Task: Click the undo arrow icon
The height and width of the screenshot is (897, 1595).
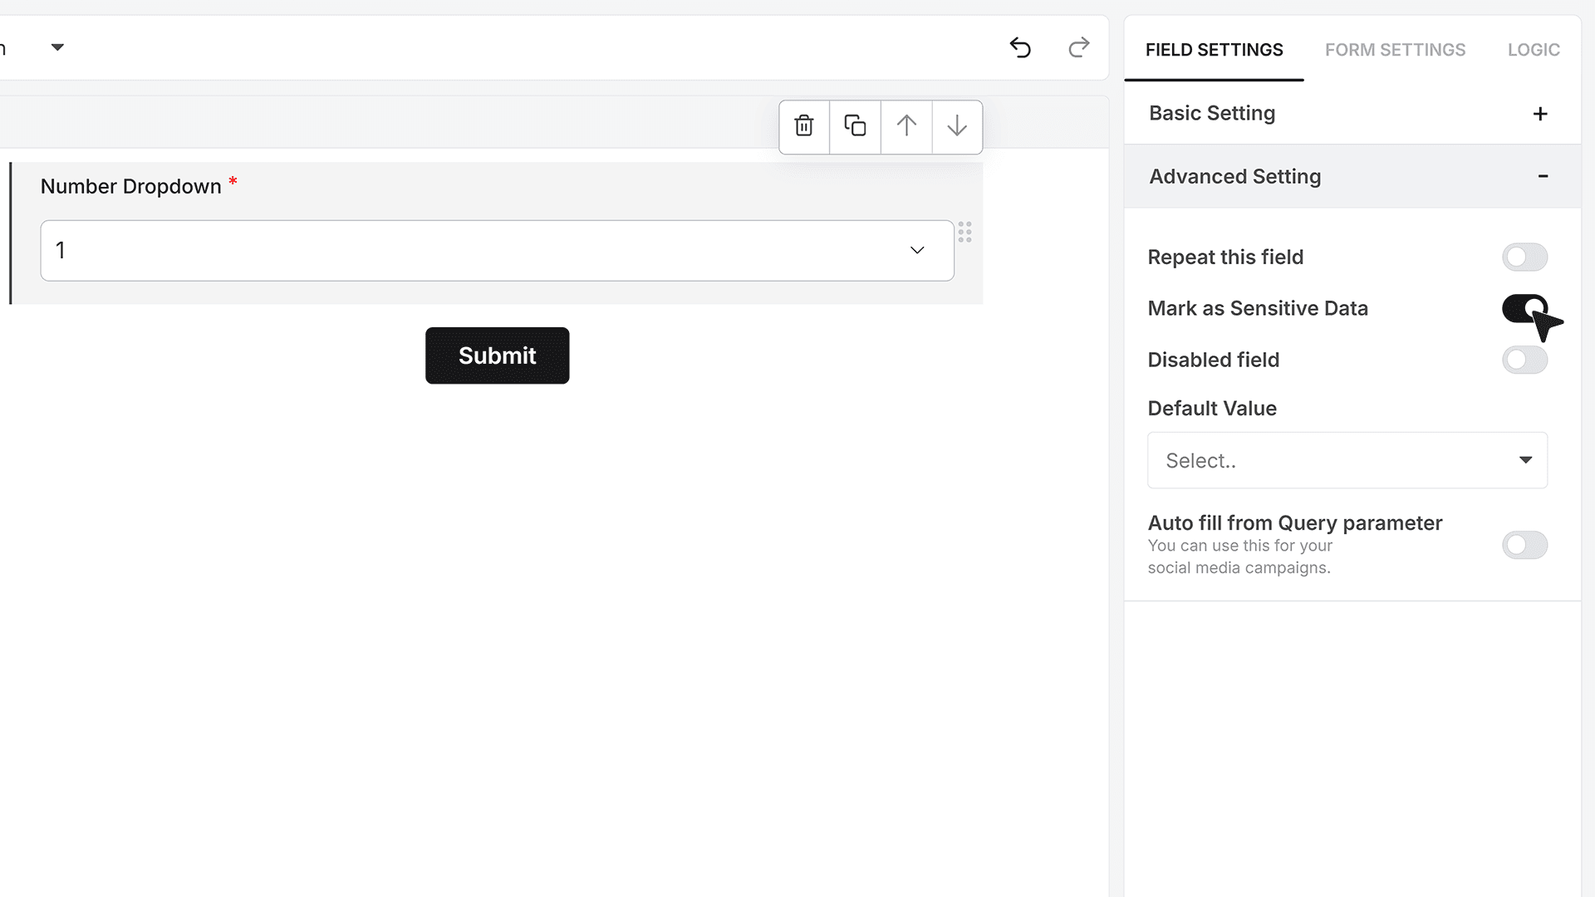Action: click(x=1020, y=47)
